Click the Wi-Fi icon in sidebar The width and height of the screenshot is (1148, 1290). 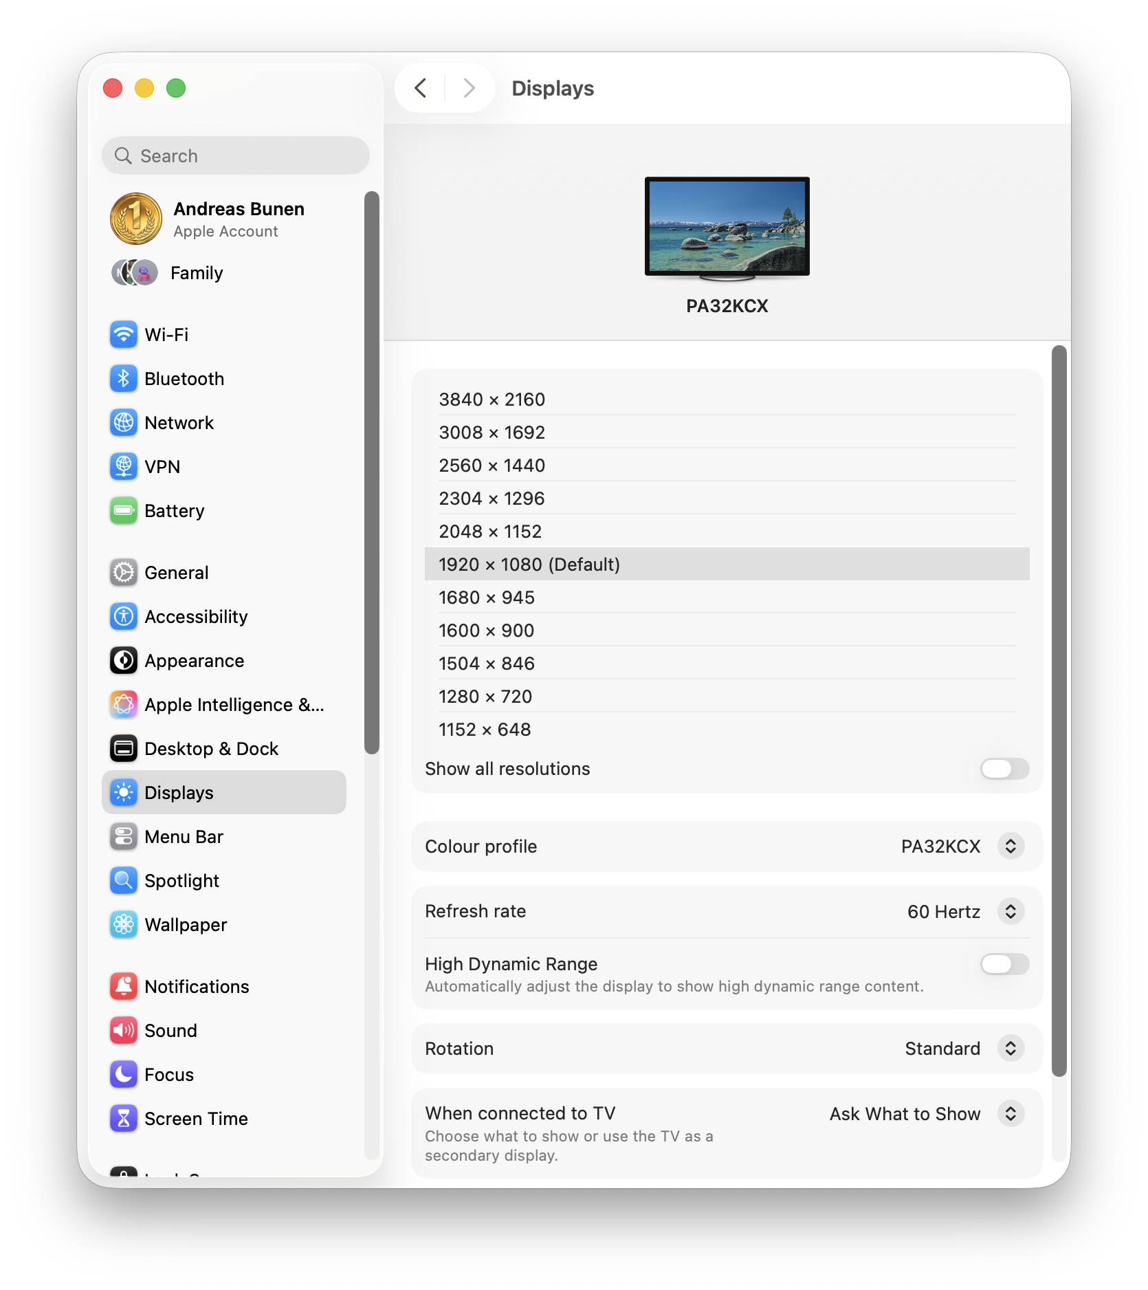(x=124, y=335)
